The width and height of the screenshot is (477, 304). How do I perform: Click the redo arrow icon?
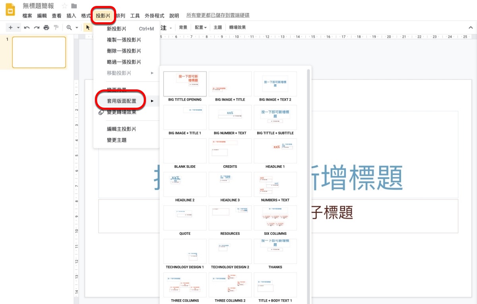(37, 27)
